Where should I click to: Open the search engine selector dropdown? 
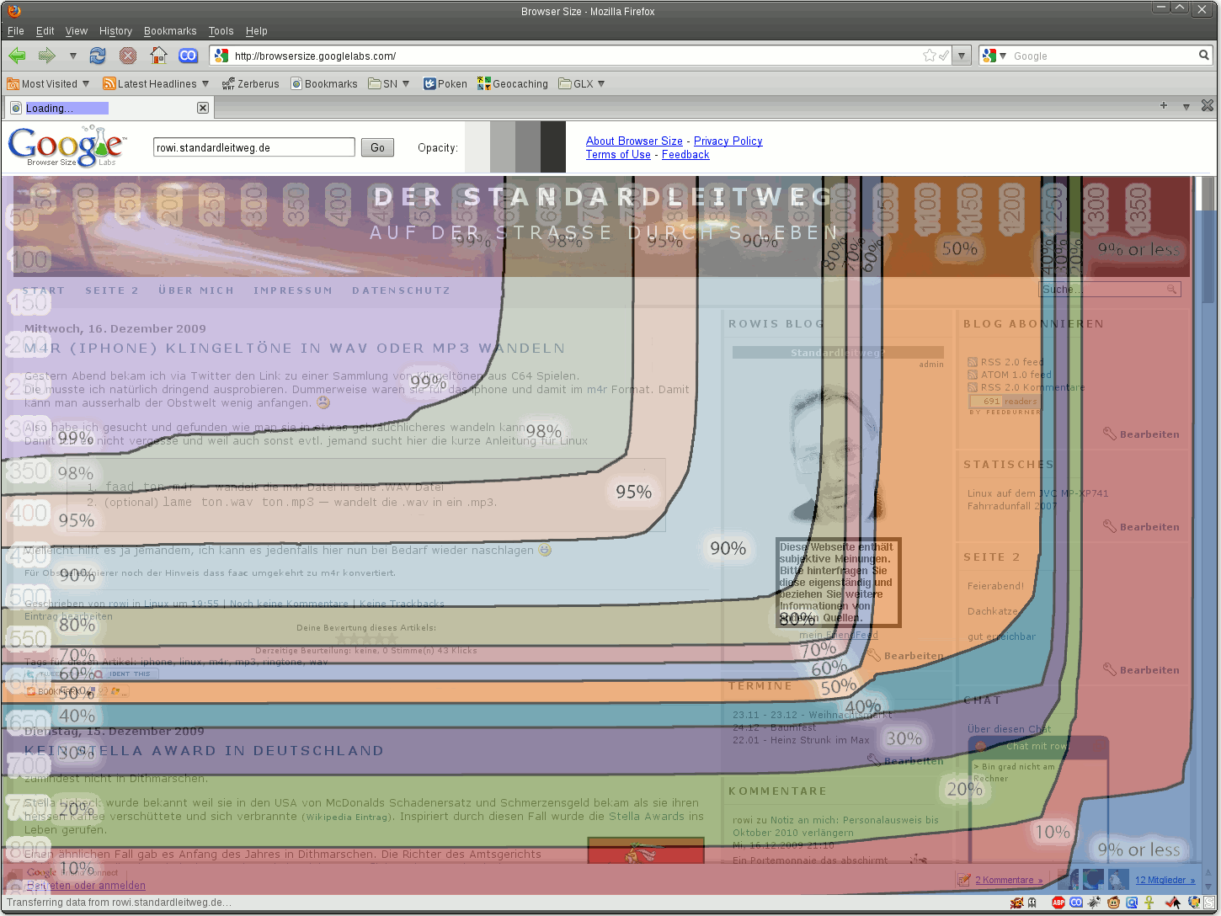click(994, 56)
